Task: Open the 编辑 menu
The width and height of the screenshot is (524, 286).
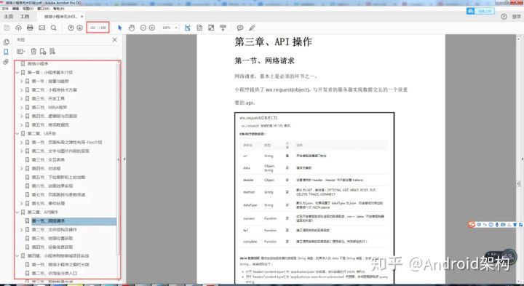Action: tap(15, 8)
